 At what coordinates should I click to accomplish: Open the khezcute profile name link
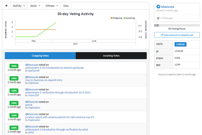(168, 7)
